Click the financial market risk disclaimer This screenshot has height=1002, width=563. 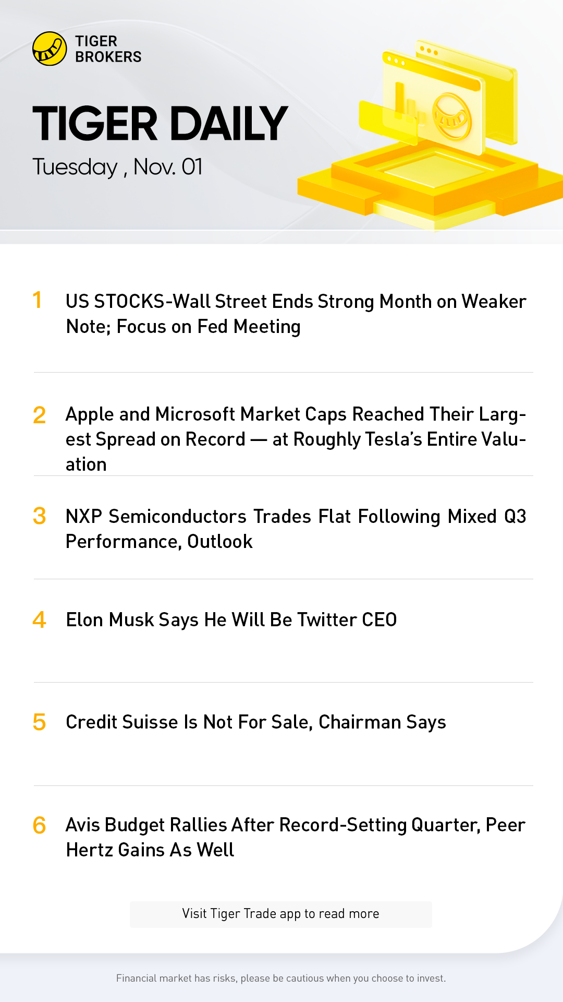point(281,978)
